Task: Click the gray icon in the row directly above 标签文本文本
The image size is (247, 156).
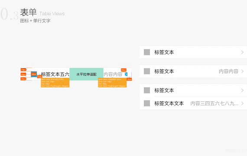Action: point(147,90)
